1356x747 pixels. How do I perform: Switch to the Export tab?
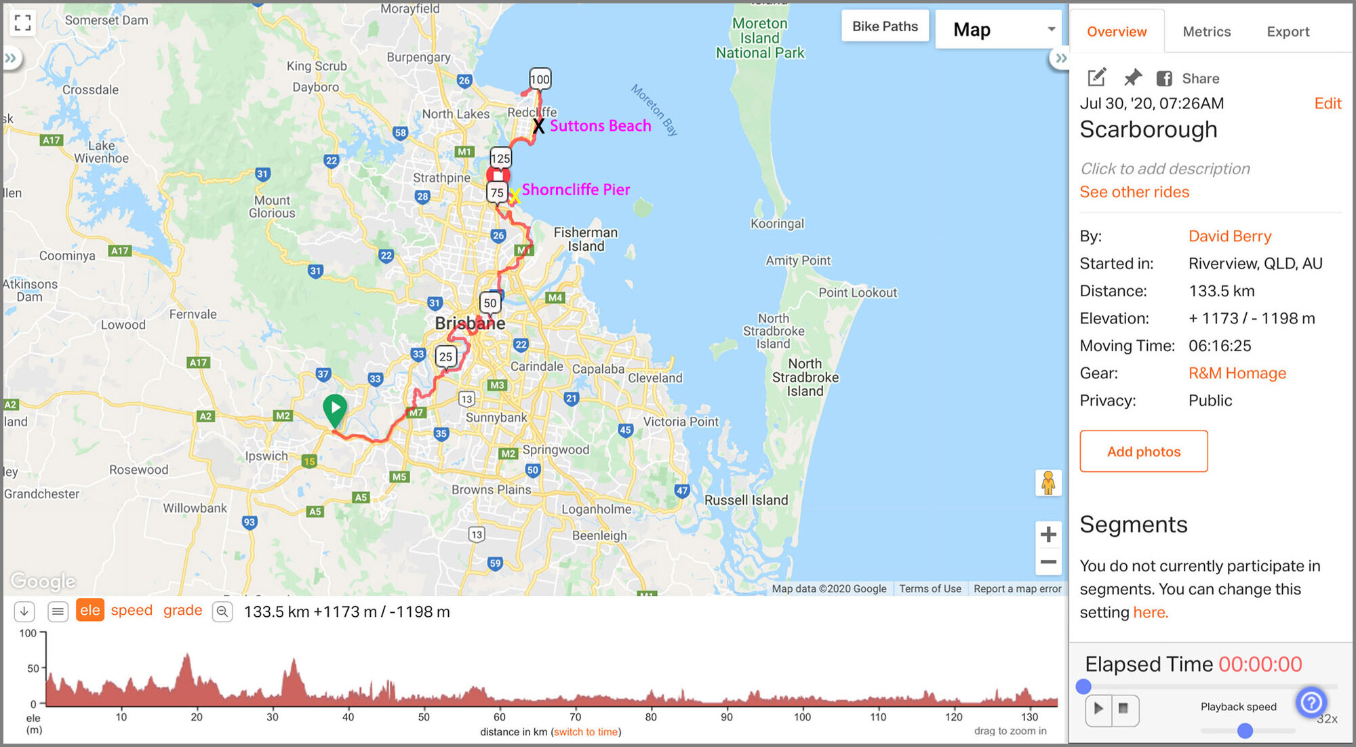tap(1288, 32)
